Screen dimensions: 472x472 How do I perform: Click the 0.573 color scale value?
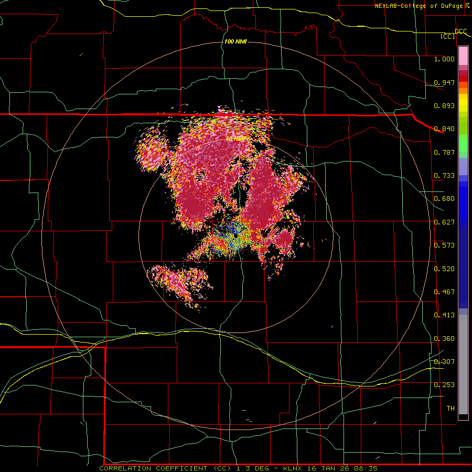[444, 245]
